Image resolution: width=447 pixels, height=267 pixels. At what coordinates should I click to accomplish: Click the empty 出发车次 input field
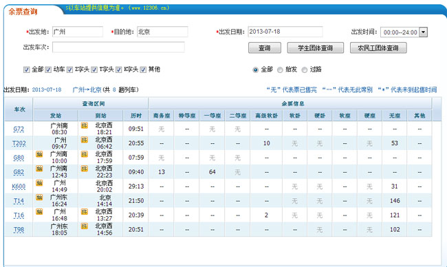click(118, 47)
